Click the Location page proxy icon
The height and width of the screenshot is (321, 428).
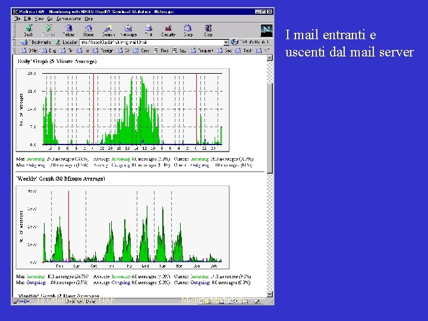point(58,42)
